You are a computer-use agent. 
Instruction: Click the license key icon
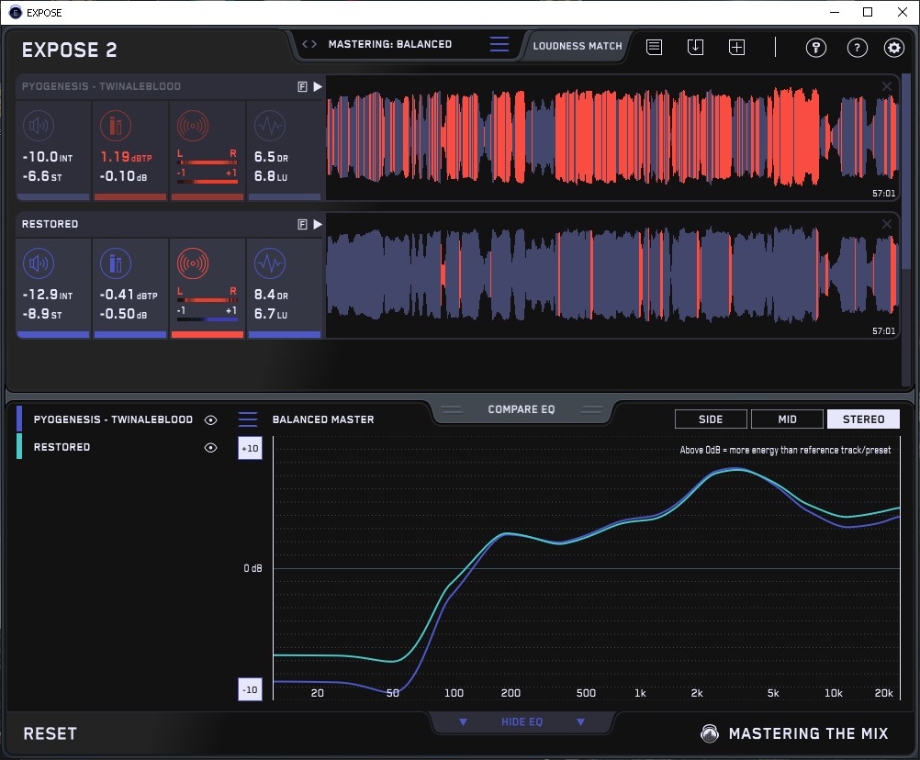[x=815, y=48]
